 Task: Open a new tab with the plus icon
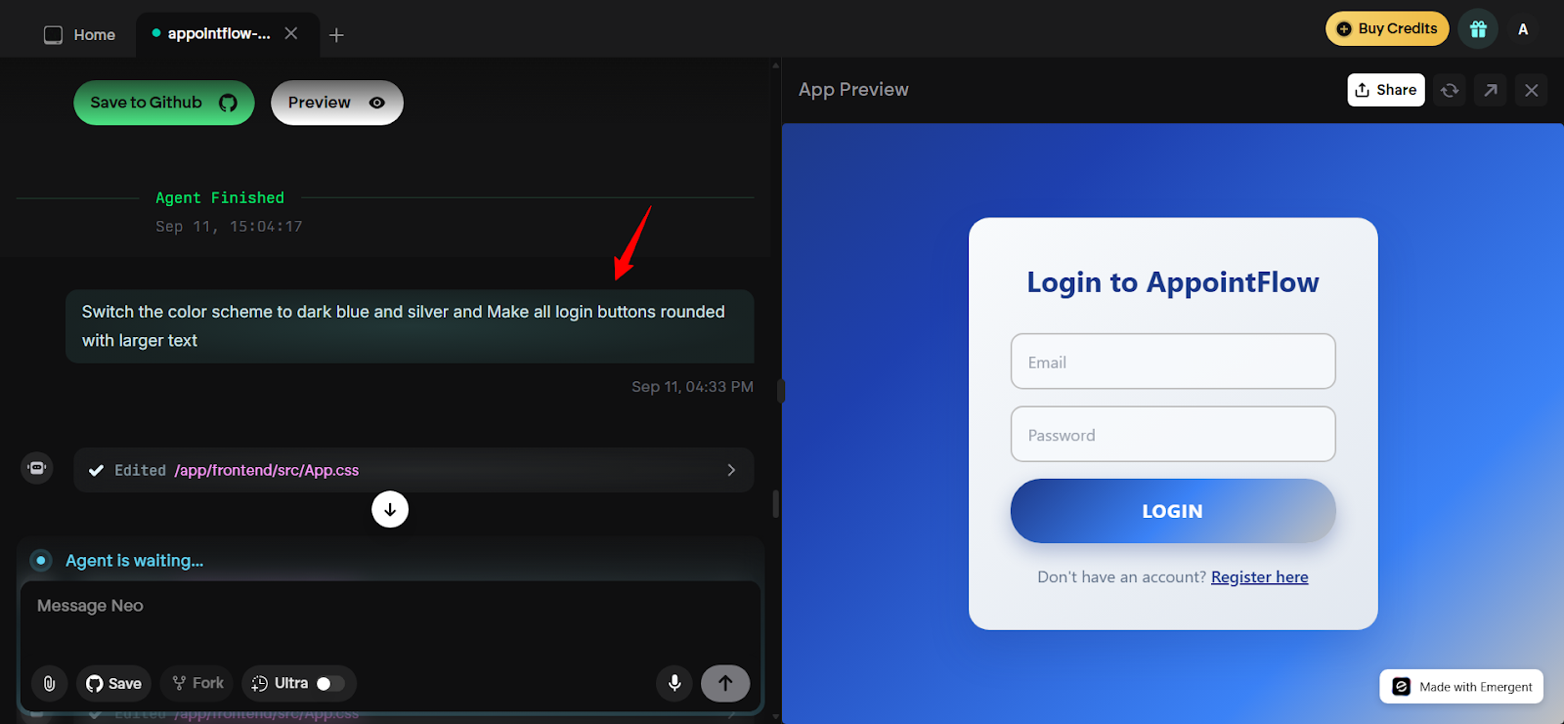pyautogui.click(x=336, y=35)
